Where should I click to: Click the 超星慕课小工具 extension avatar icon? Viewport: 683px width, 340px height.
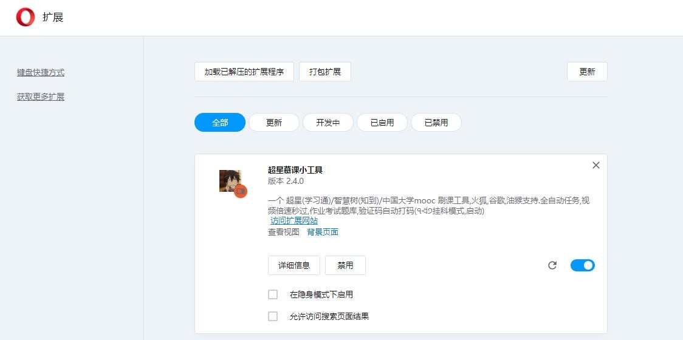(232, 182)
